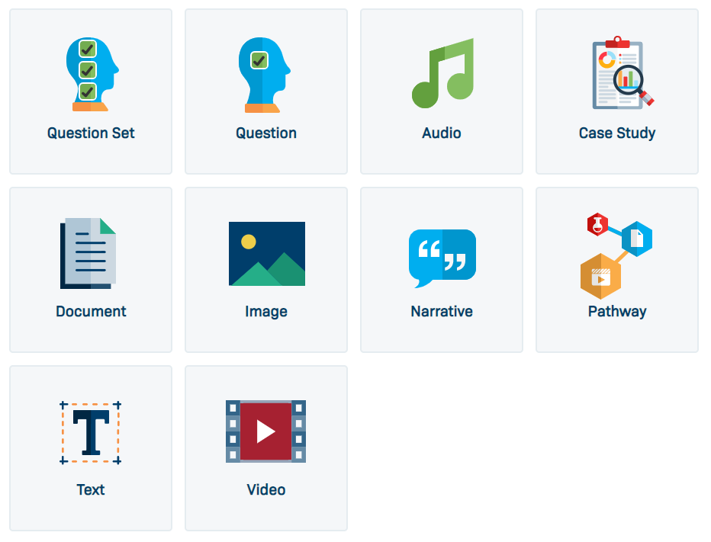Click the Narrative quote bubble icon
The height and width of the screenshot is (542, 711).
tap(442, 258)
